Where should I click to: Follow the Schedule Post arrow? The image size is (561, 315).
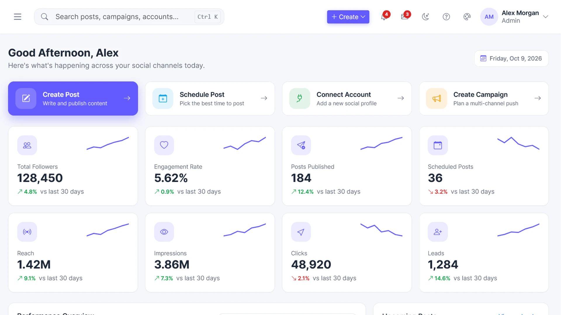pos(264,98)
